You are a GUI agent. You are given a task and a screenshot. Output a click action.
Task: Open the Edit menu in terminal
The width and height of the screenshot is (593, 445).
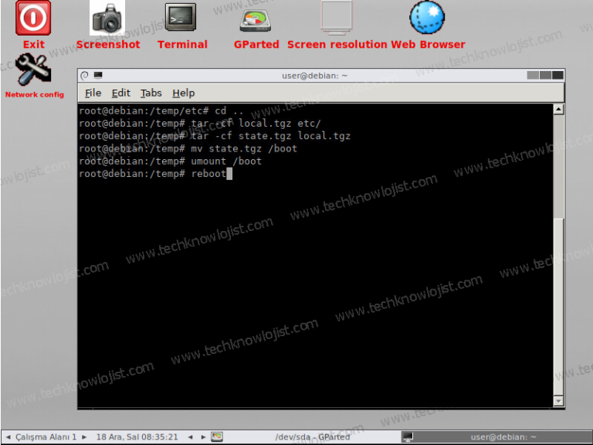tap(121, 93)
